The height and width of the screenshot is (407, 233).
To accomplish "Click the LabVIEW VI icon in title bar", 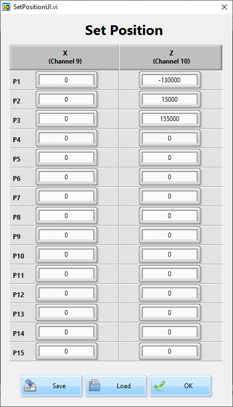I will click(x=6, y=7).
